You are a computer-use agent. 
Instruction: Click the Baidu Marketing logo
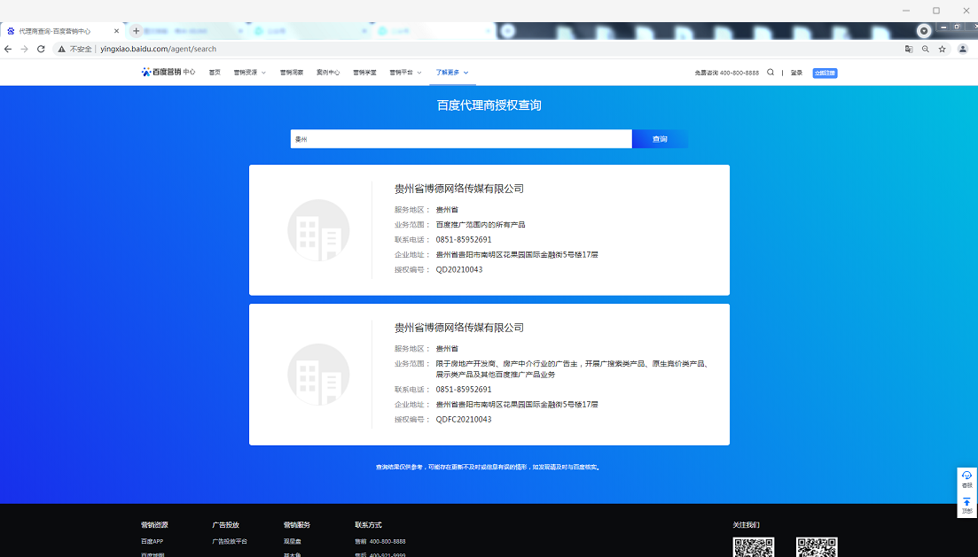(x=168, y=73)
